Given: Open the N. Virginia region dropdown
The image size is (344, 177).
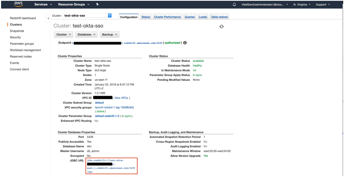Looking at the screenshot, I should (x=302, y=5).
